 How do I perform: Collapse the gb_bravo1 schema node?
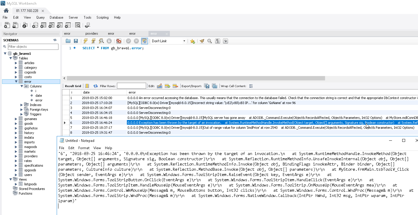click(x=6, y=54)
